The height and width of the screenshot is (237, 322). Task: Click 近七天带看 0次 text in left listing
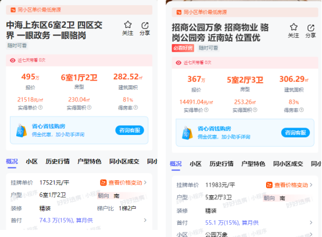(x=31, y=60)
